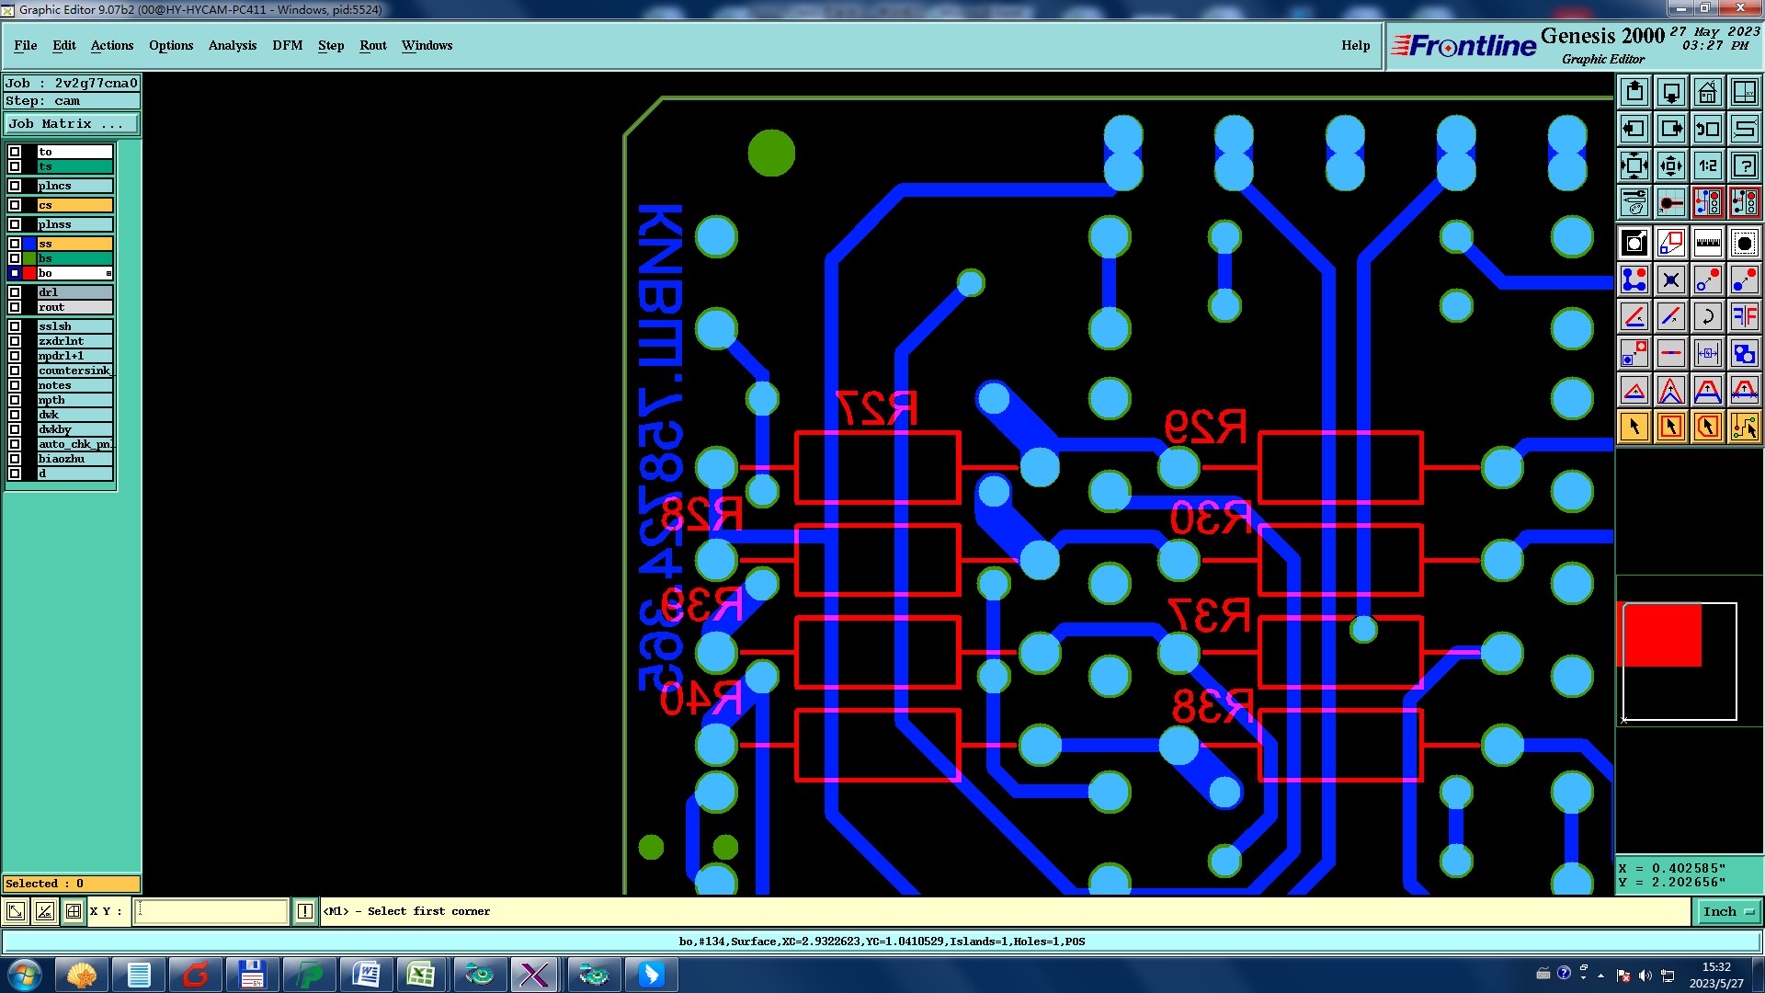
Task: Open the bo layer options marker
Action: (x=108, y=274)
